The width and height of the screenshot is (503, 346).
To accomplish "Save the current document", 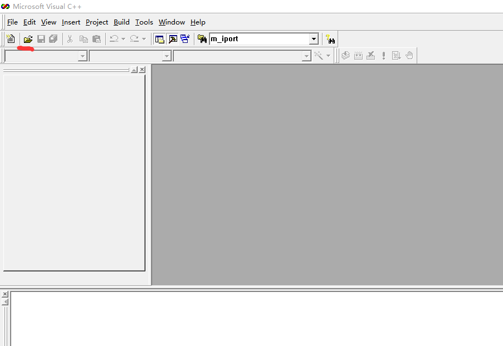I will coord(40,38).
